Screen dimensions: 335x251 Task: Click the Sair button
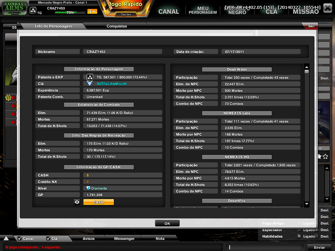point(311,26)
